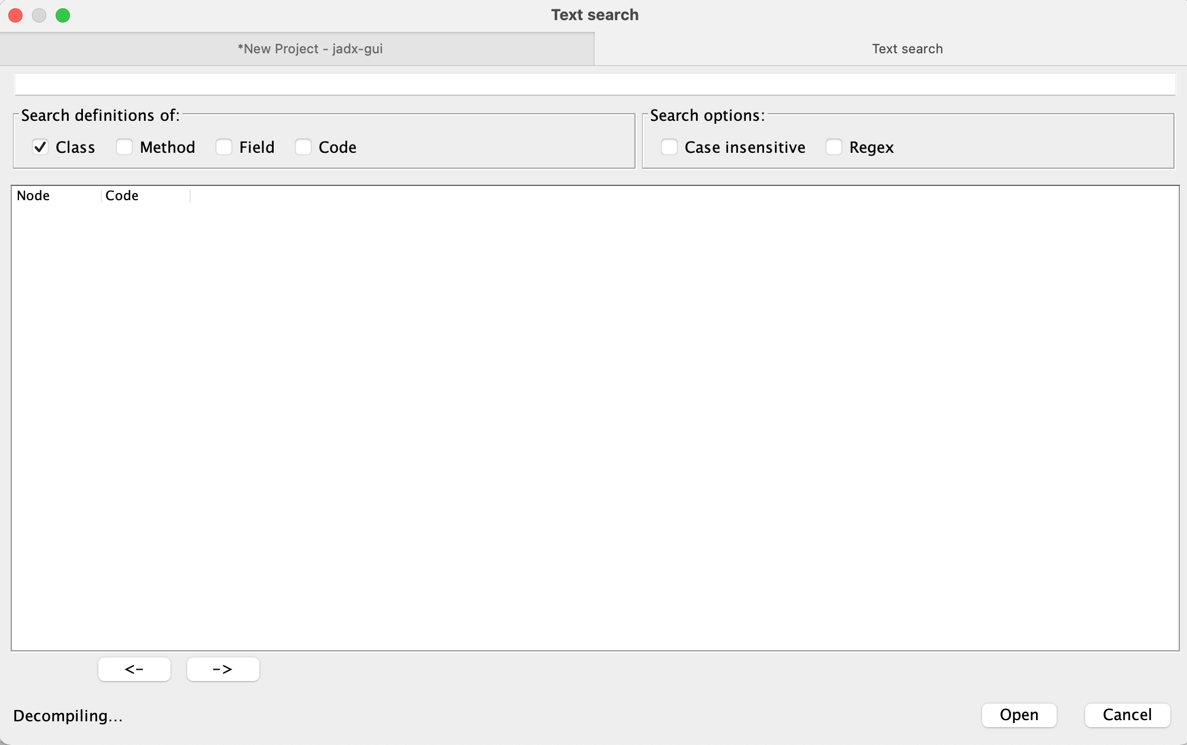Click the Open button
Viewport: 1187px width, 745px height.
(1018, 715)
